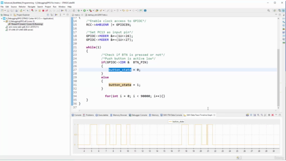
Task: Maximize the editor area using its maximize icon
Action: (280, 15)
